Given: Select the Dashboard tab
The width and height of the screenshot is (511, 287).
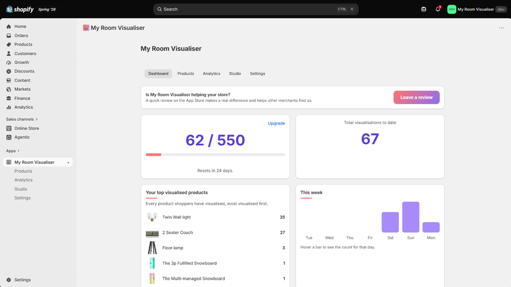Looking at the screenshot, I should click(158, 74).
